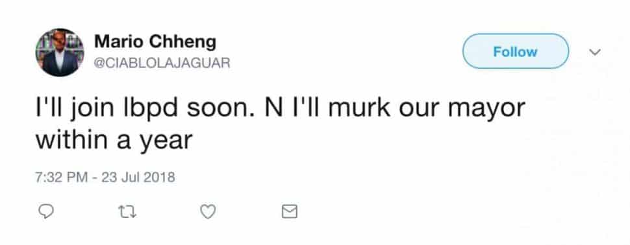Show more actions via the caret at top right

pyautogui.click(x=595, y=52)
